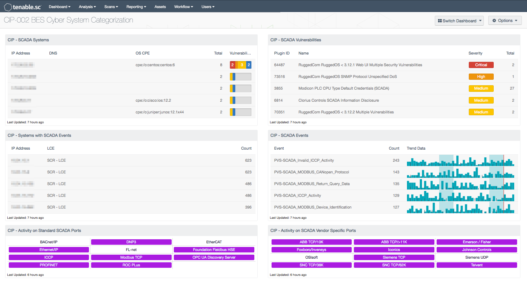Click the CIP - SCADA Events panel title

[289, 135]
